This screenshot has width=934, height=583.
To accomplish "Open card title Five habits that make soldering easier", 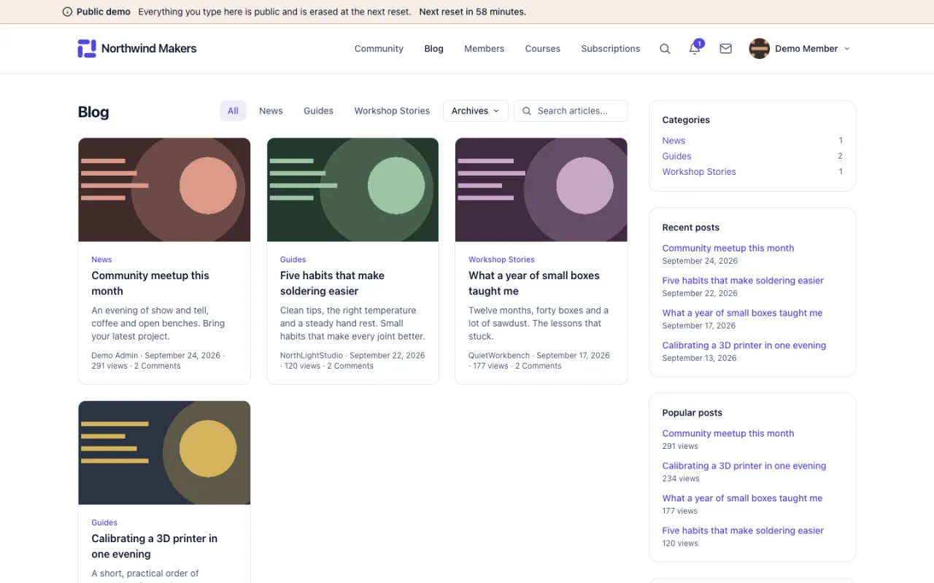I will [x=332, y=283].
